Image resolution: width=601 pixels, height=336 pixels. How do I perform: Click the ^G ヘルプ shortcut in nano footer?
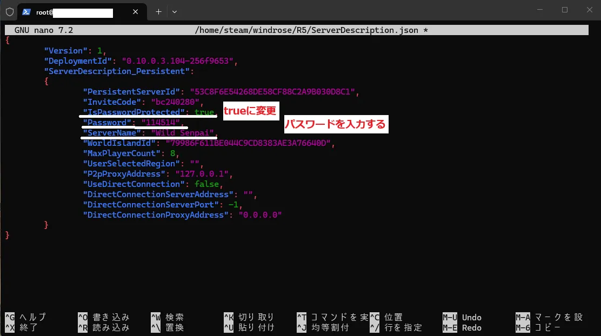coord(25,317)
